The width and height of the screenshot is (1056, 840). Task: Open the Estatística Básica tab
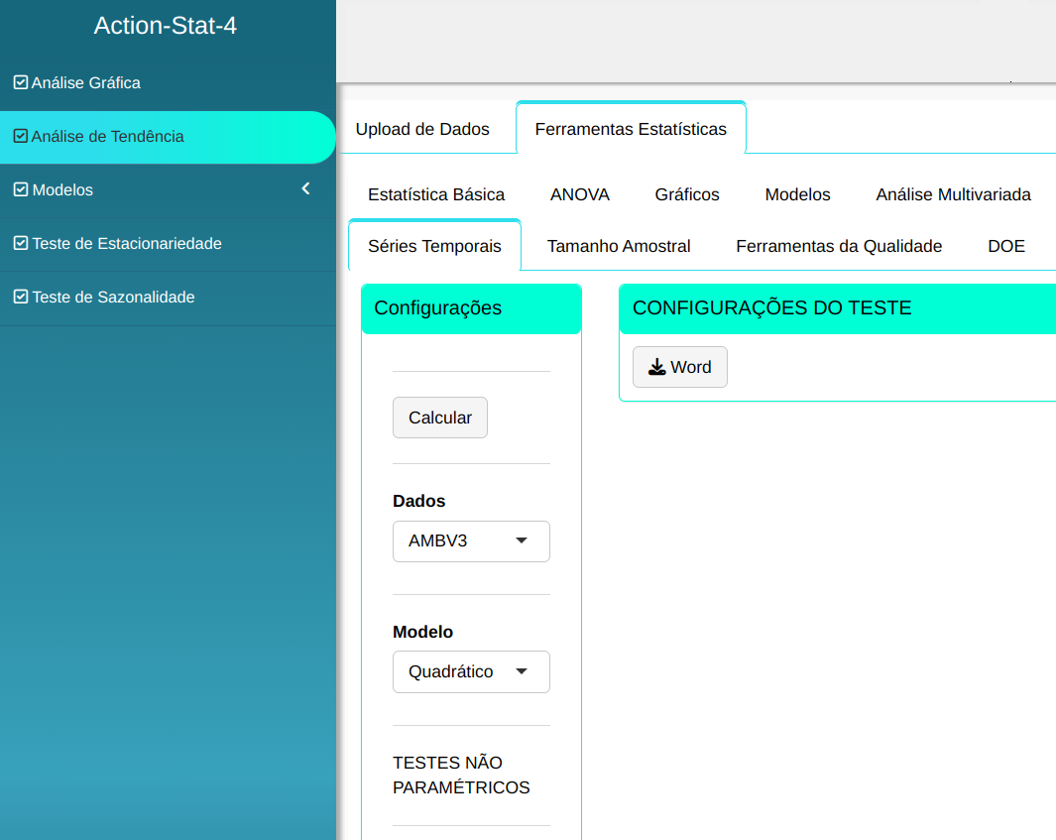pos(436,194)
